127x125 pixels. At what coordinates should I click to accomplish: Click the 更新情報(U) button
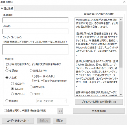pos(99,111)
